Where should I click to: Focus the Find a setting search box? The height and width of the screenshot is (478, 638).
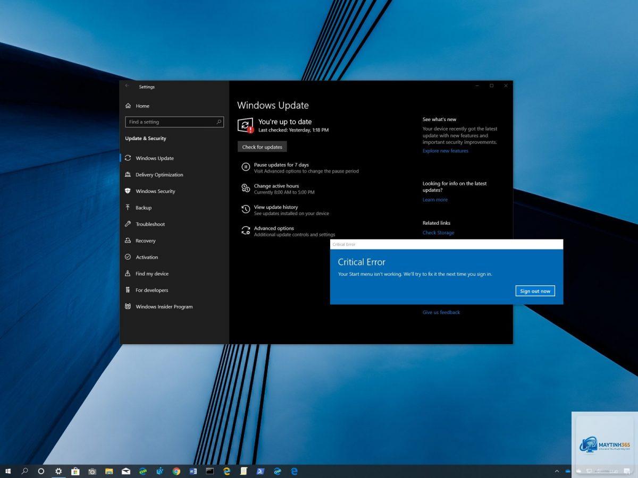tap(174, 122)
